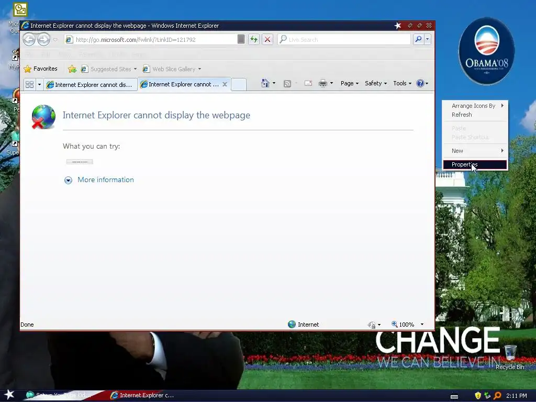Open the Home button dropdown arrow
The height and width of the screenshot is (402, 536).
274,83
